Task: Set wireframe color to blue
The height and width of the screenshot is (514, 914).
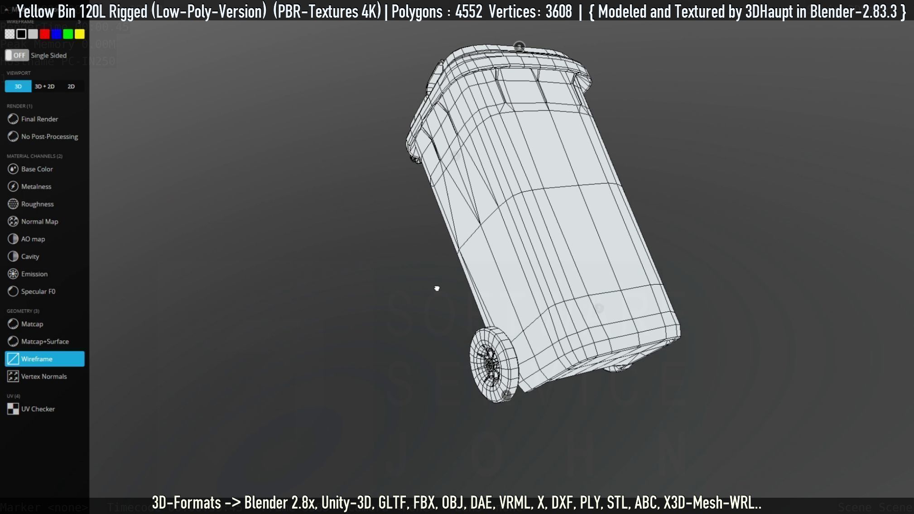Action: tap(56, 34)
